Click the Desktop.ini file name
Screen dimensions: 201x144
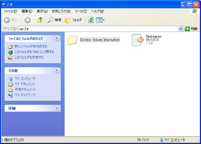coord(154,36)
